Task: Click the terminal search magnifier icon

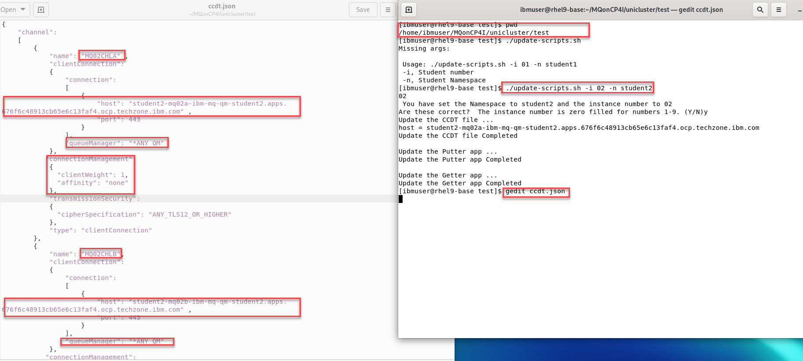Action: coord(760,10)
